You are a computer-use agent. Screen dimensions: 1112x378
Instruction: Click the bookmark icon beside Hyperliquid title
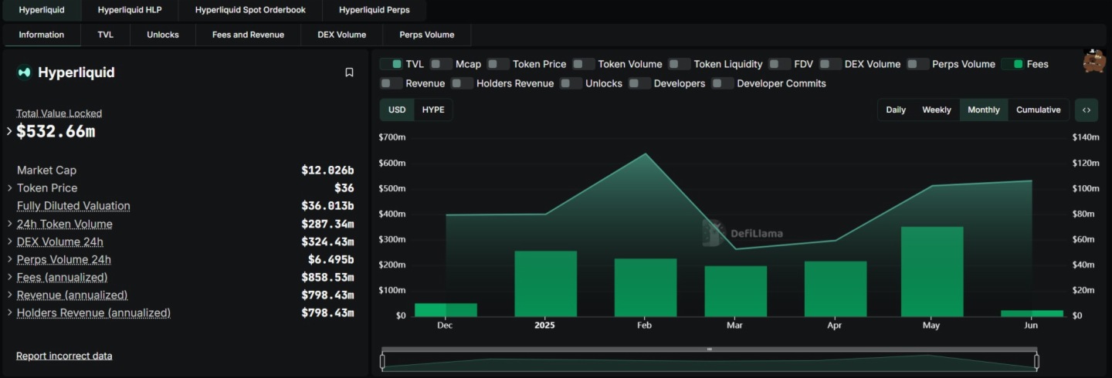(349, 73)
